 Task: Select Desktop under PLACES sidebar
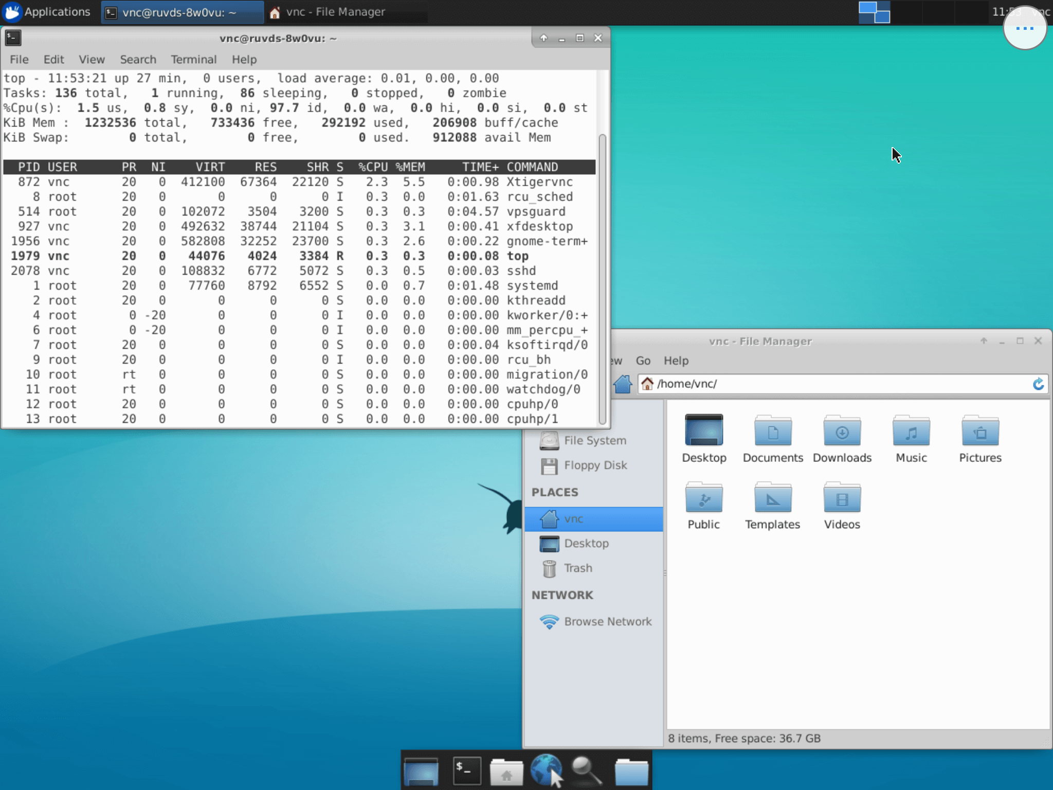[x=586, y=543]
